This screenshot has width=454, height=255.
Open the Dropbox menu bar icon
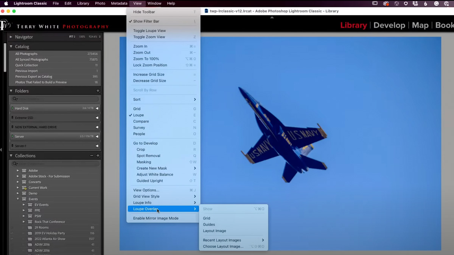415,3
